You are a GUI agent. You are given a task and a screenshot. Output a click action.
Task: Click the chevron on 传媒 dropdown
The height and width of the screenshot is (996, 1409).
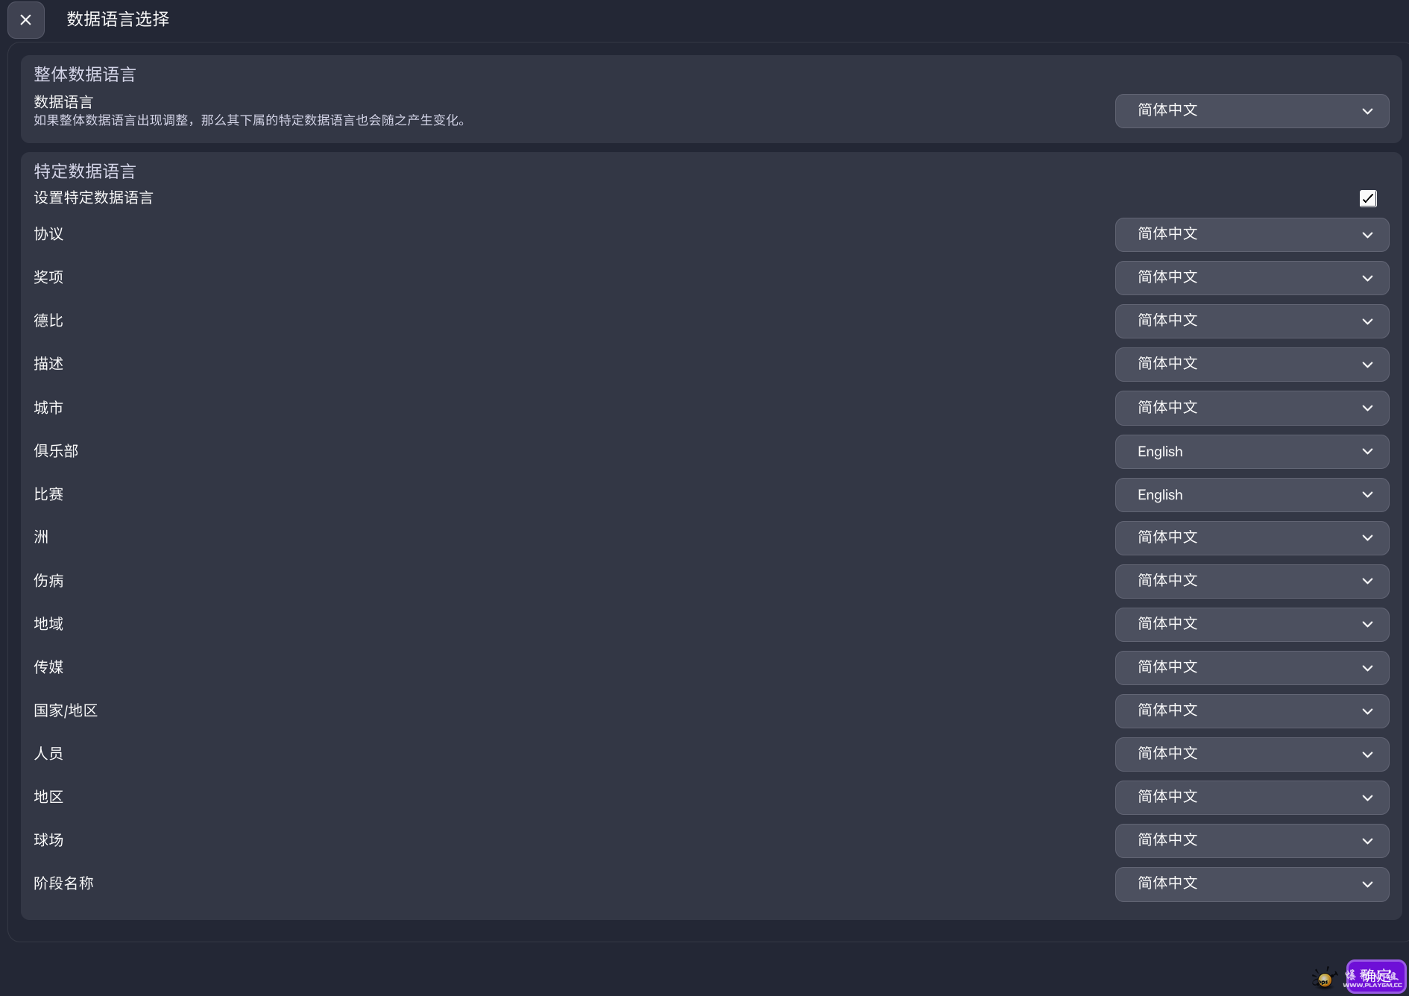click(x=1367, y=668)
